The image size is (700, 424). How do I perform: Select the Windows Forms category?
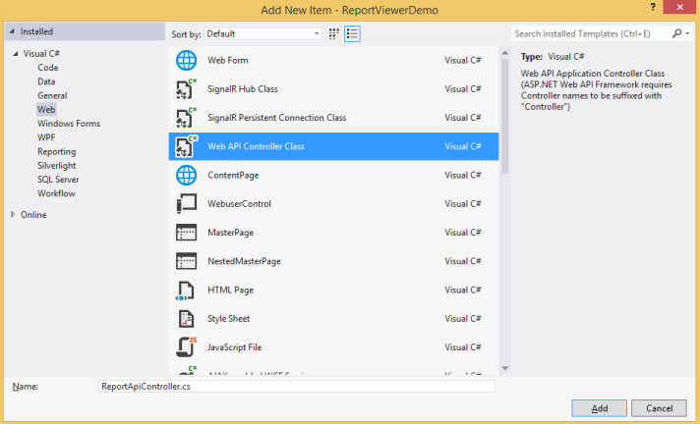click(x=69, y=124)
